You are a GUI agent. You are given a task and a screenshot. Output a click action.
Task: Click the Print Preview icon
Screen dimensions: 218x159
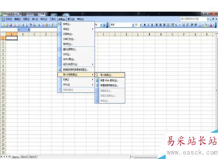pos(27,25)
